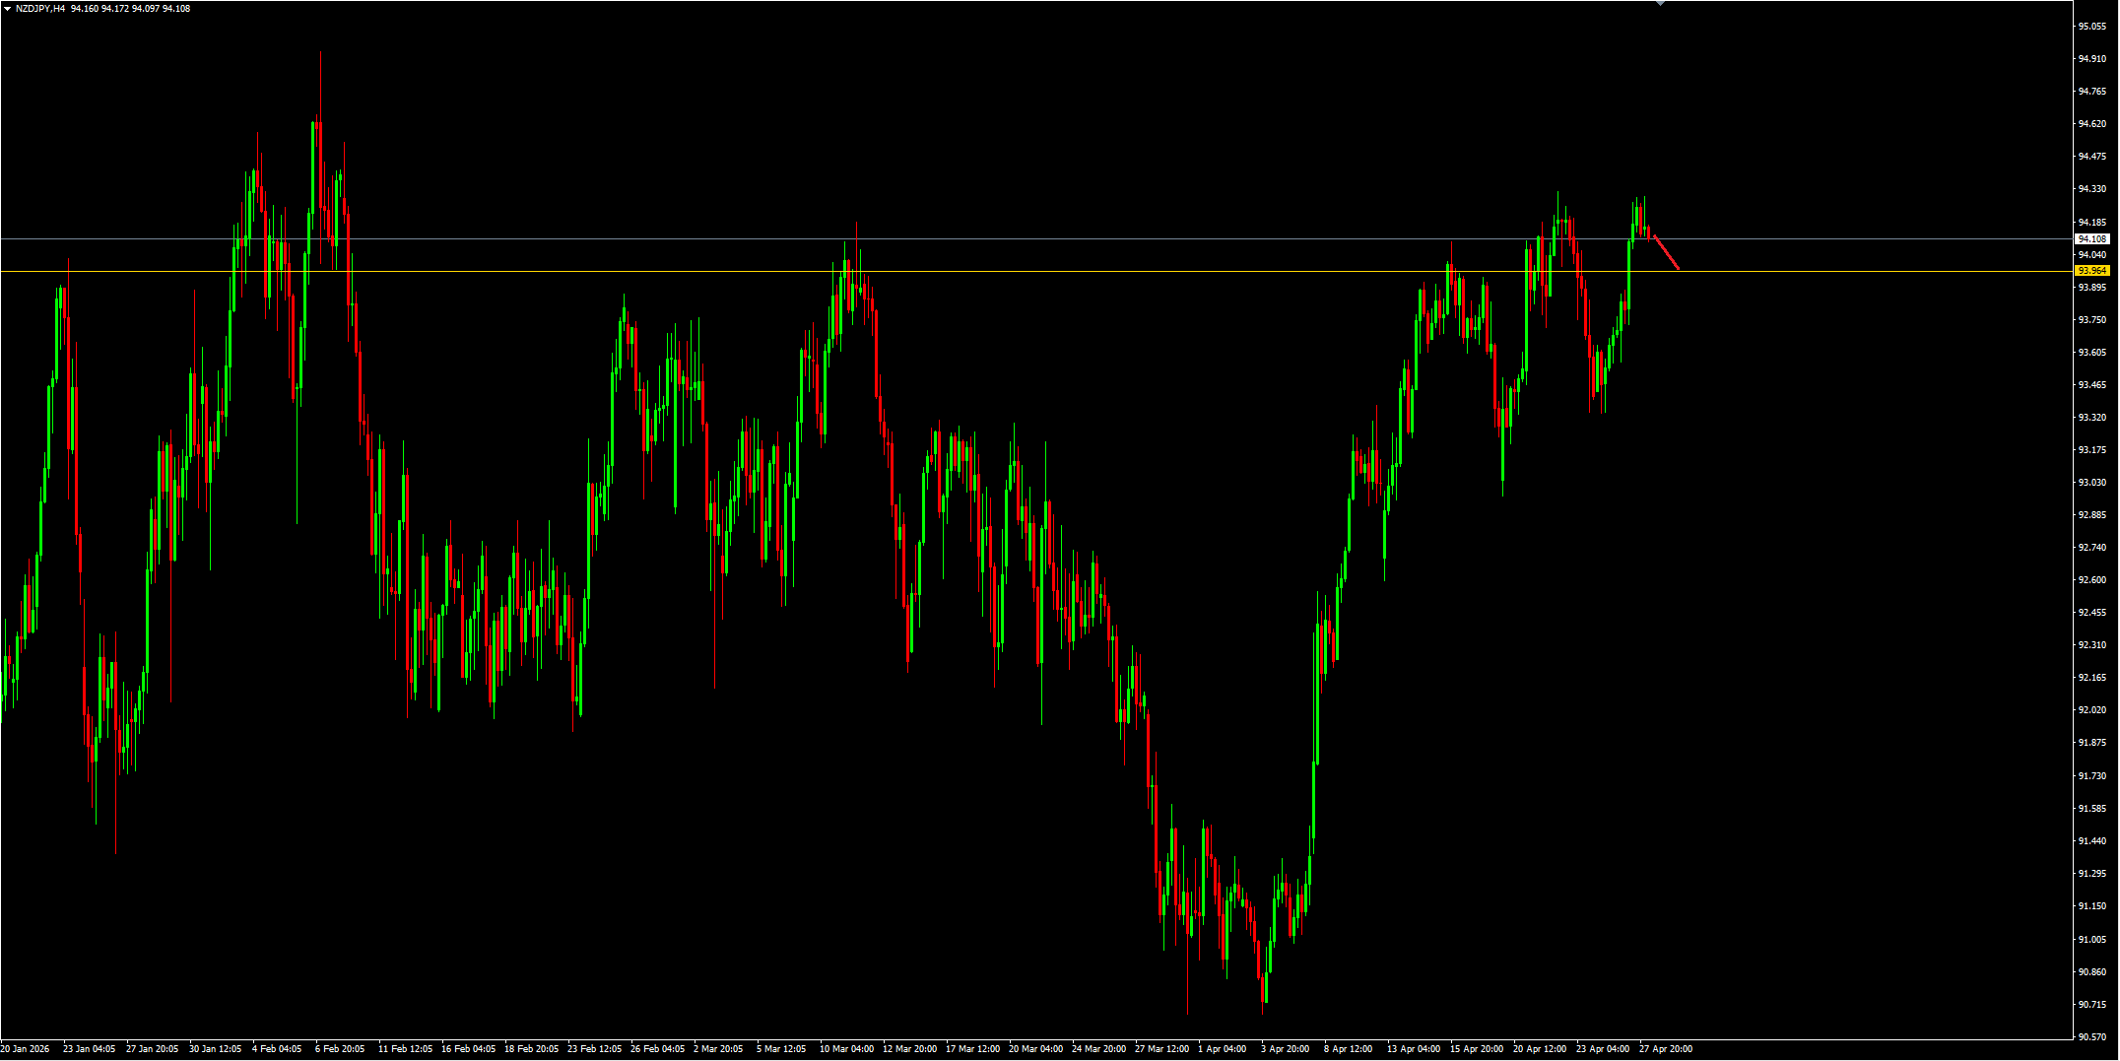The width and height of the screenshot is (2120, 1061).
Task: Select the red trend line on chart
Action: pyautogui.click(x=1667, y=252)
